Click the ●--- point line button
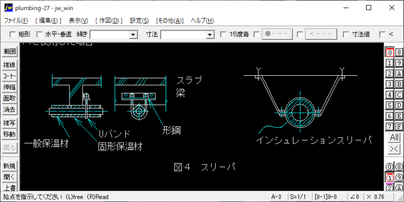The image size is (404, 202). tap(277, 34)
